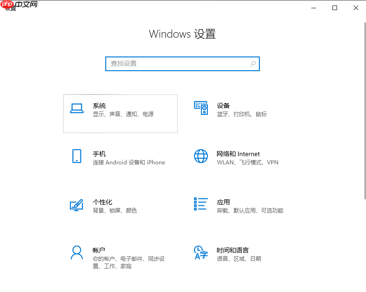This screenshot has height=292, width=366.
Task: Select the 个性化 category title
Action: pos(103,202)
